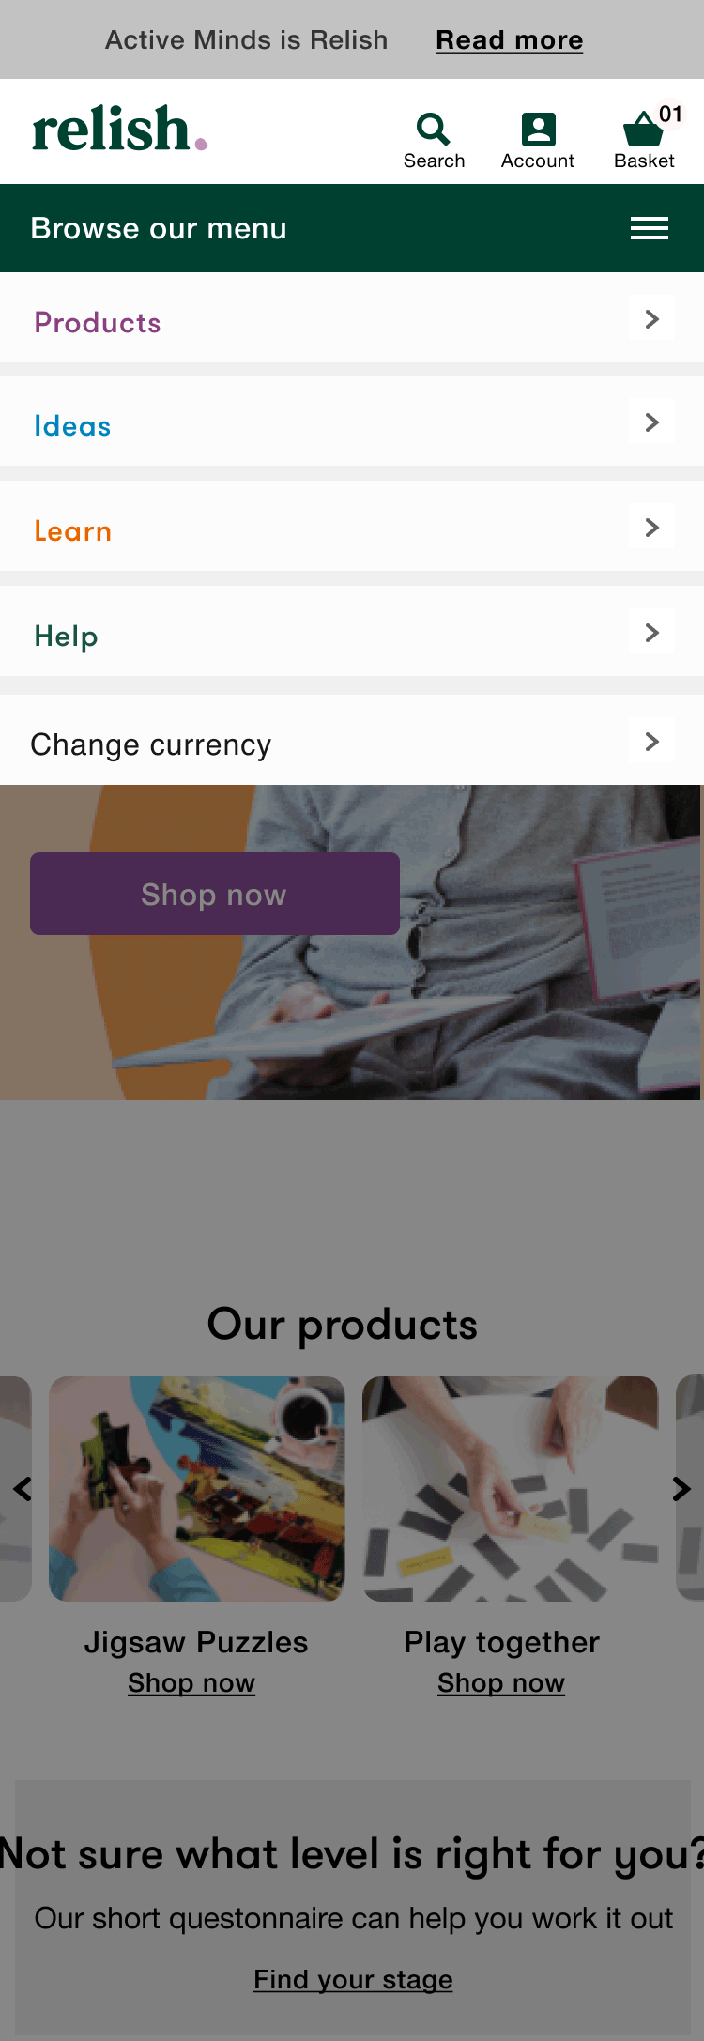The width and height of the screenshot is (704, 2041).
Task: Click the relish logo
Action: (120, 130)
